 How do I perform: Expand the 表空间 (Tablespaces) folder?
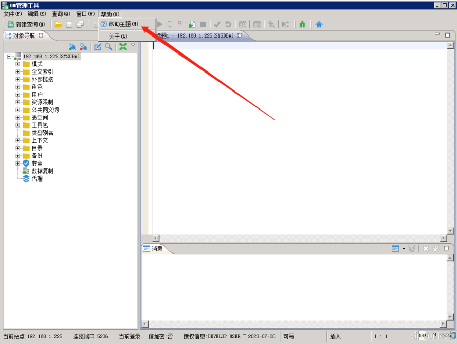pyautogui.click(x=18, y=117)
